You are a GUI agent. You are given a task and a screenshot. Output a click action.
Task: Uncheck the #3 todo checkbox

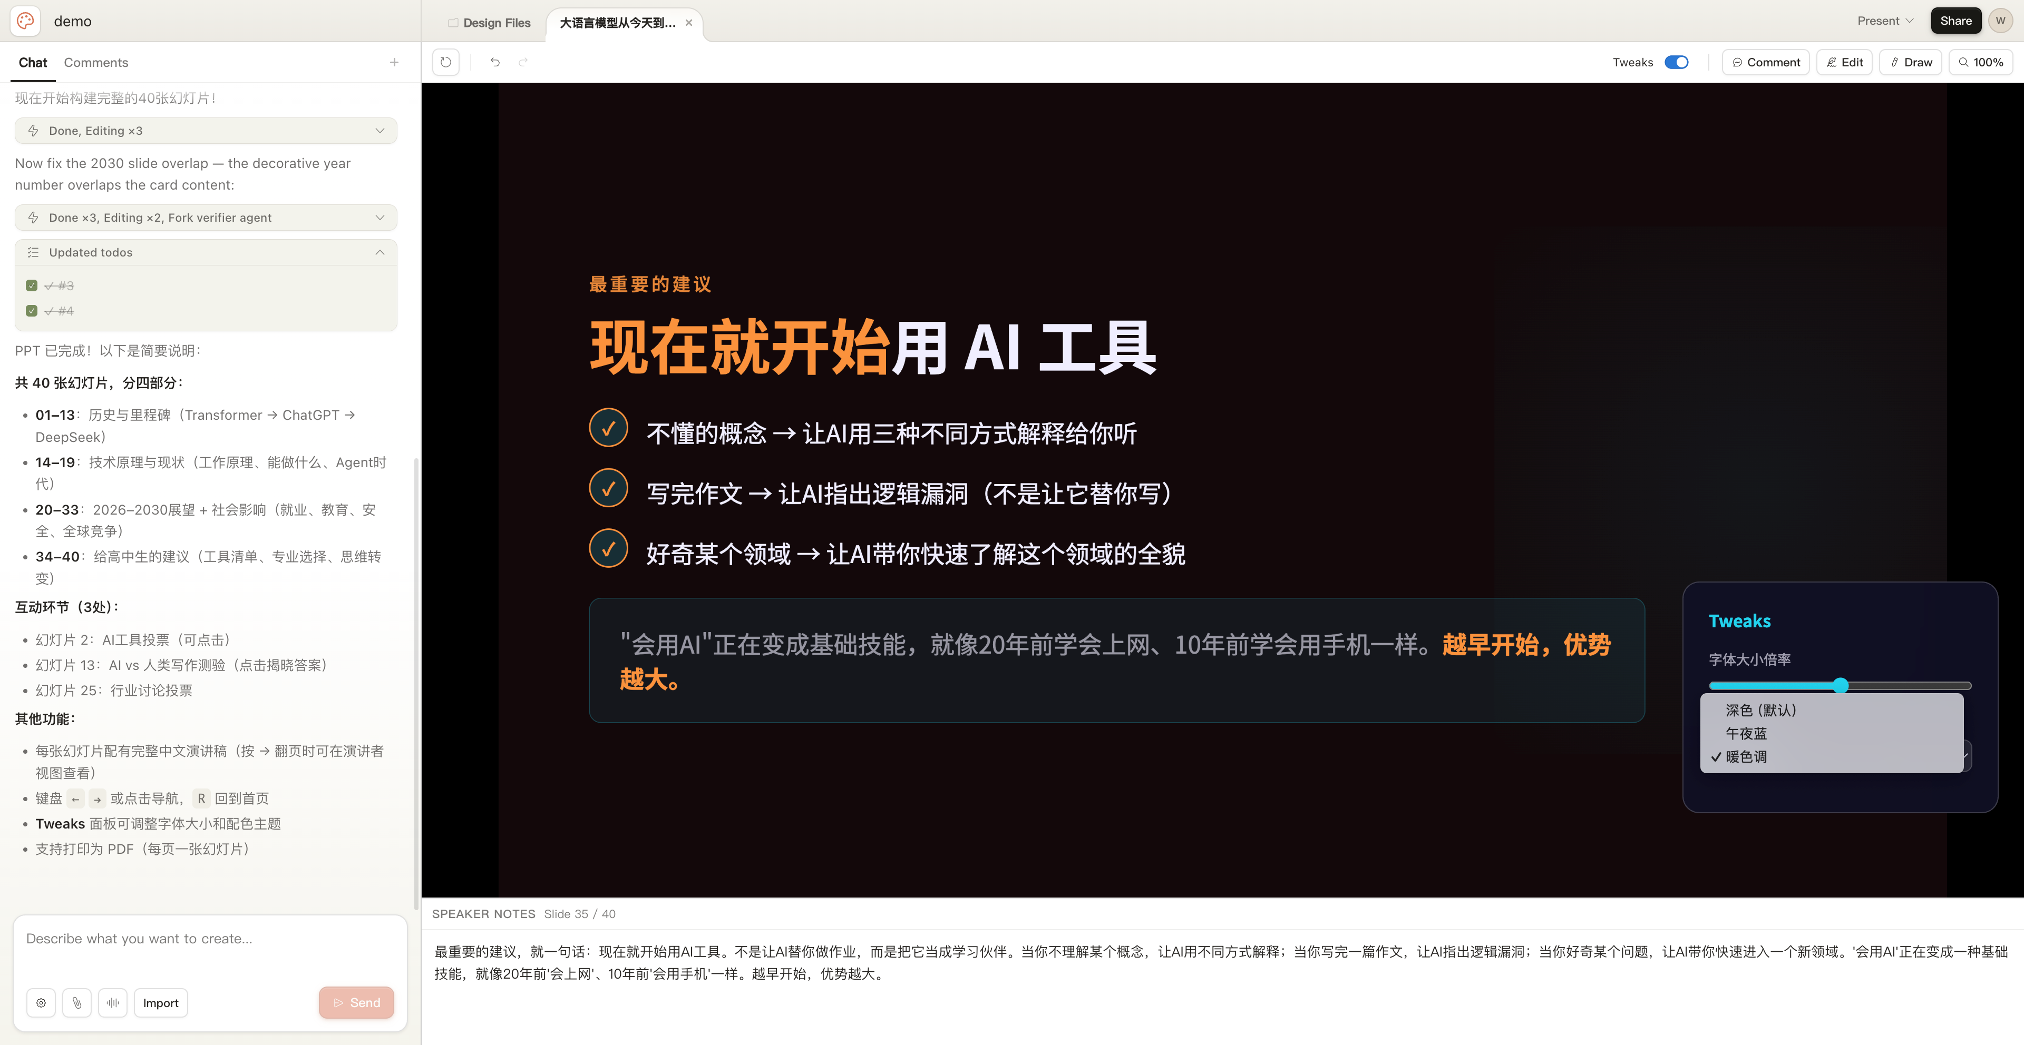click(x=32, y=286)
